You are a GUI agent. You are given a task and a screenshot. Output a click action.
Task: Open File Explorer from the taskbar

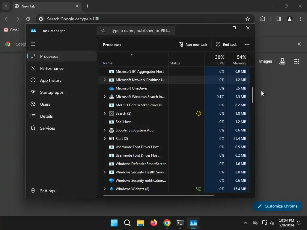[141, 223]
